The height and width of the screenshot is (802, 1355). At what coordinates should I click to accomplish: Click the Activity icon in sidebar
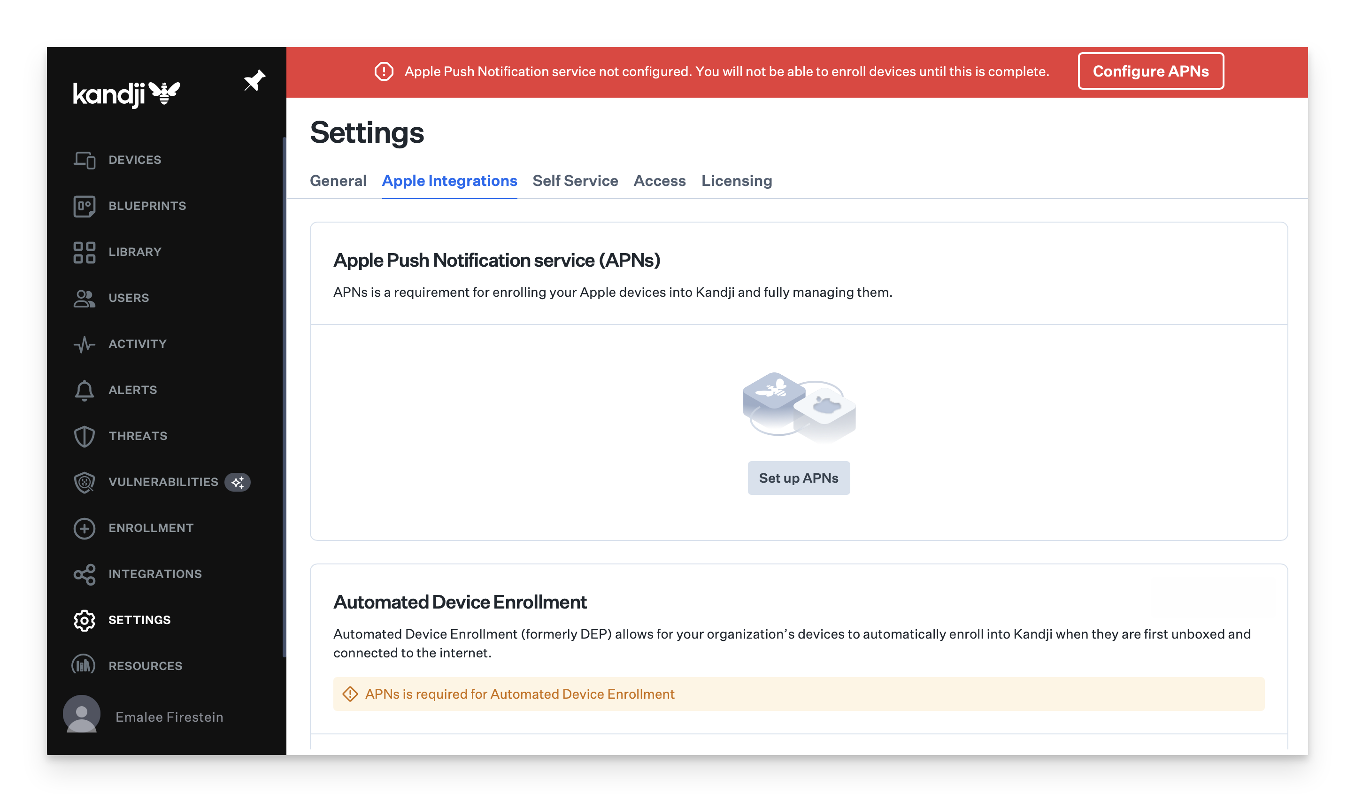pyautogui.click(x=85, y=344)
